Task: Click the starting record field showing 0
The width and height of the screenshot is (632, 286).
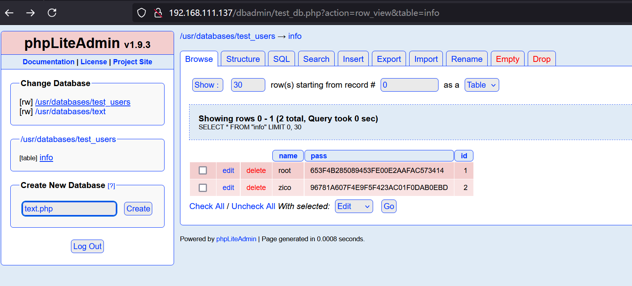Action: [410, 85]
